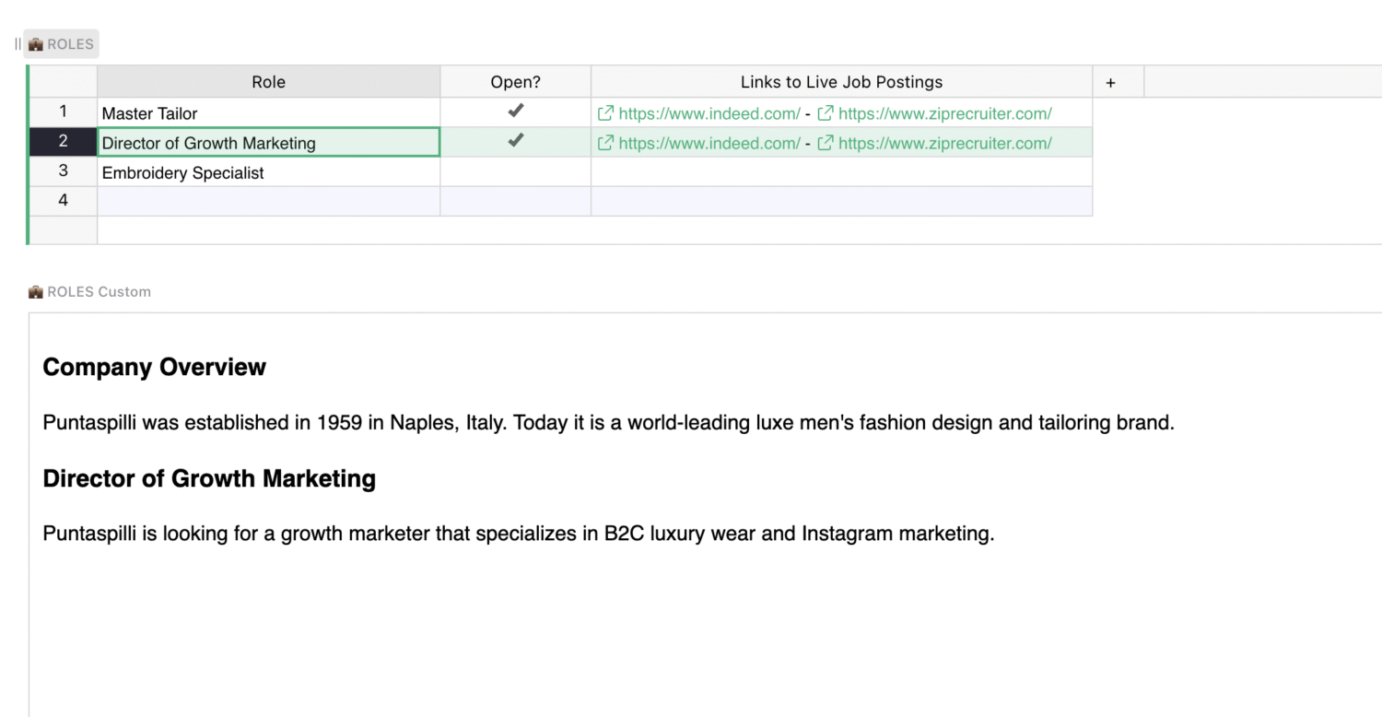Open ziprecruiter.com link in Master Tailor row
The image size is (1382, 717).
[944, 114]
